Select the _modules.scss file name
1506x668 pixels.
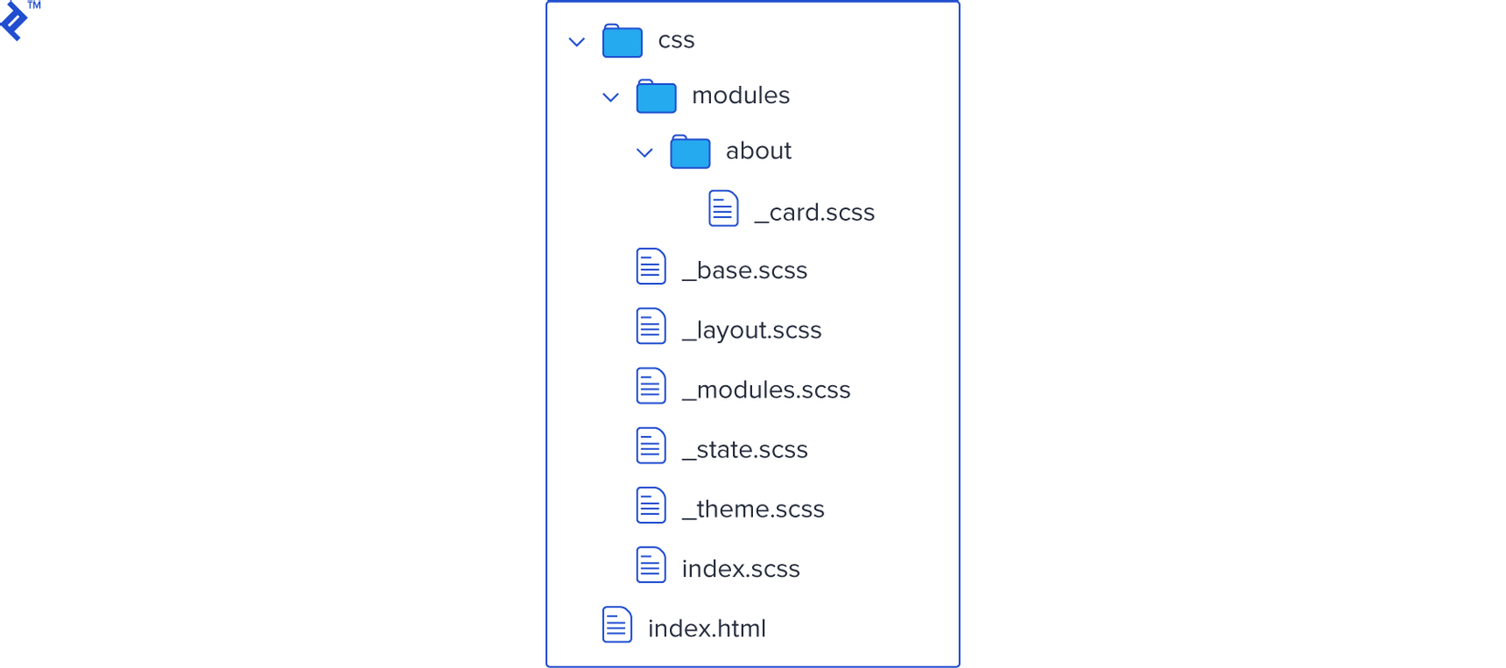[766, 390]
